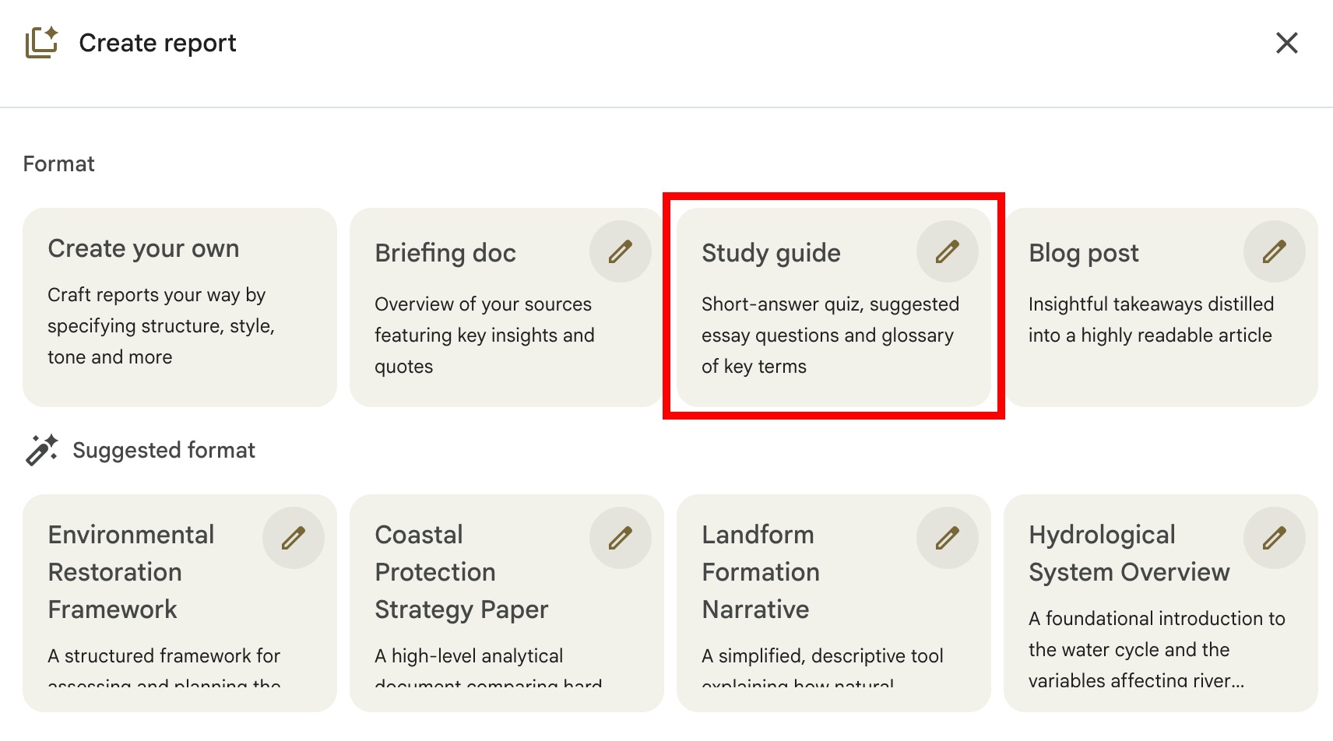
Task: Edit the Hydrological System Overview format
Action: click(x=1275, y=537)
